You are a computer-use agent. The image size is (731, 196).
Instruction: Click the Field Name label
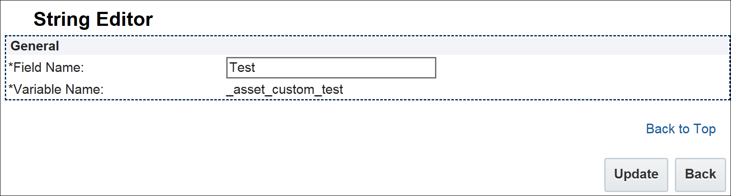pos(48,68)
